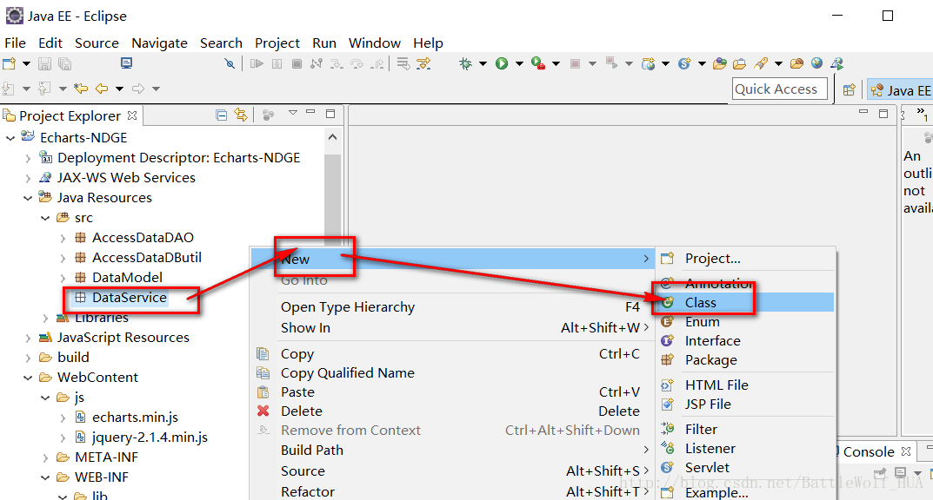Select echarts.min.js file

tap(135, 418)
